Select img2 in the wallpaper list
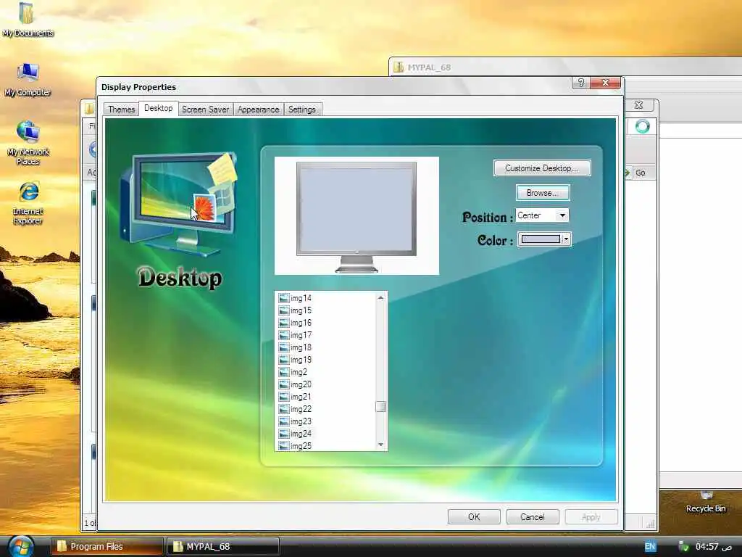 coord(299,372)
